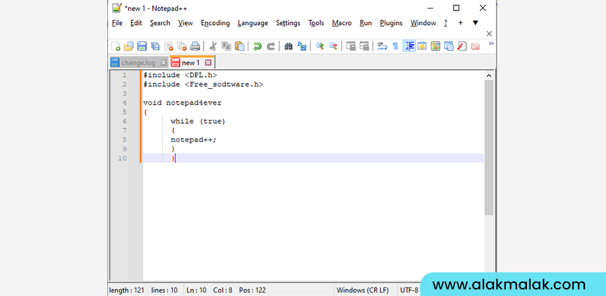Click the "notepad++;" code line

click(x=194, y=139)
